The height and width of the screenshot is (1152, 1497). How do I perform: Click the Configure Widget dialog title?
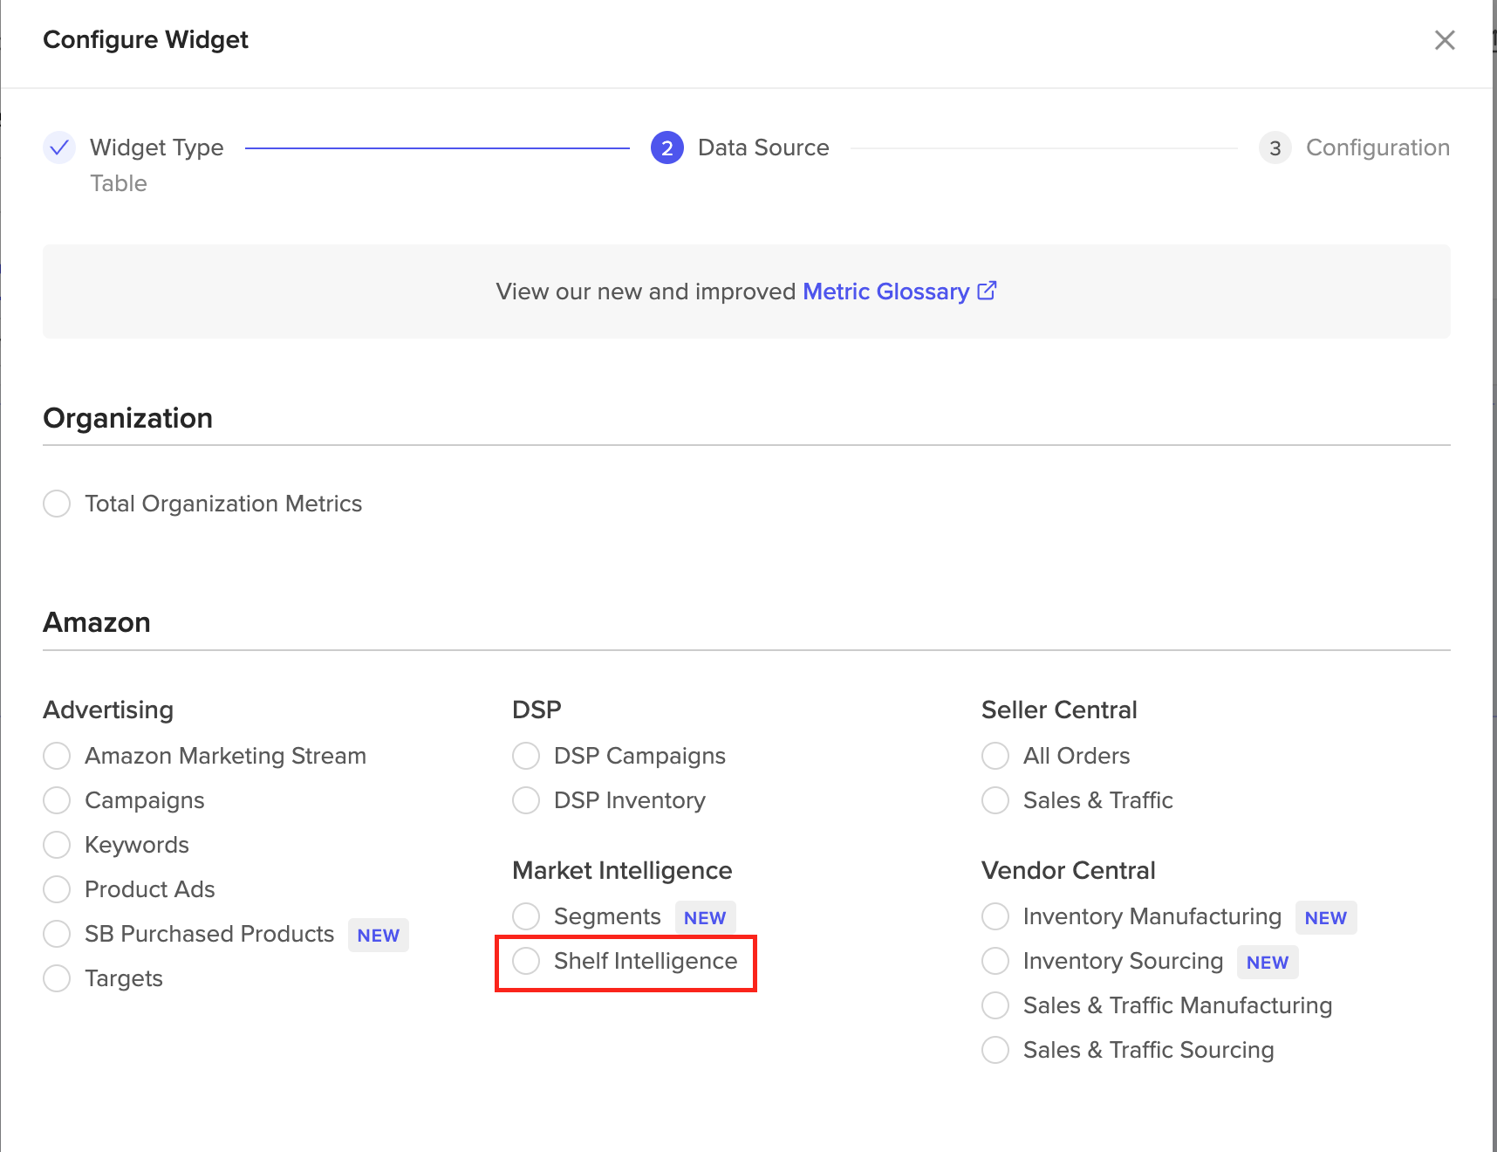pyautogui.click(x=146, y=40)
